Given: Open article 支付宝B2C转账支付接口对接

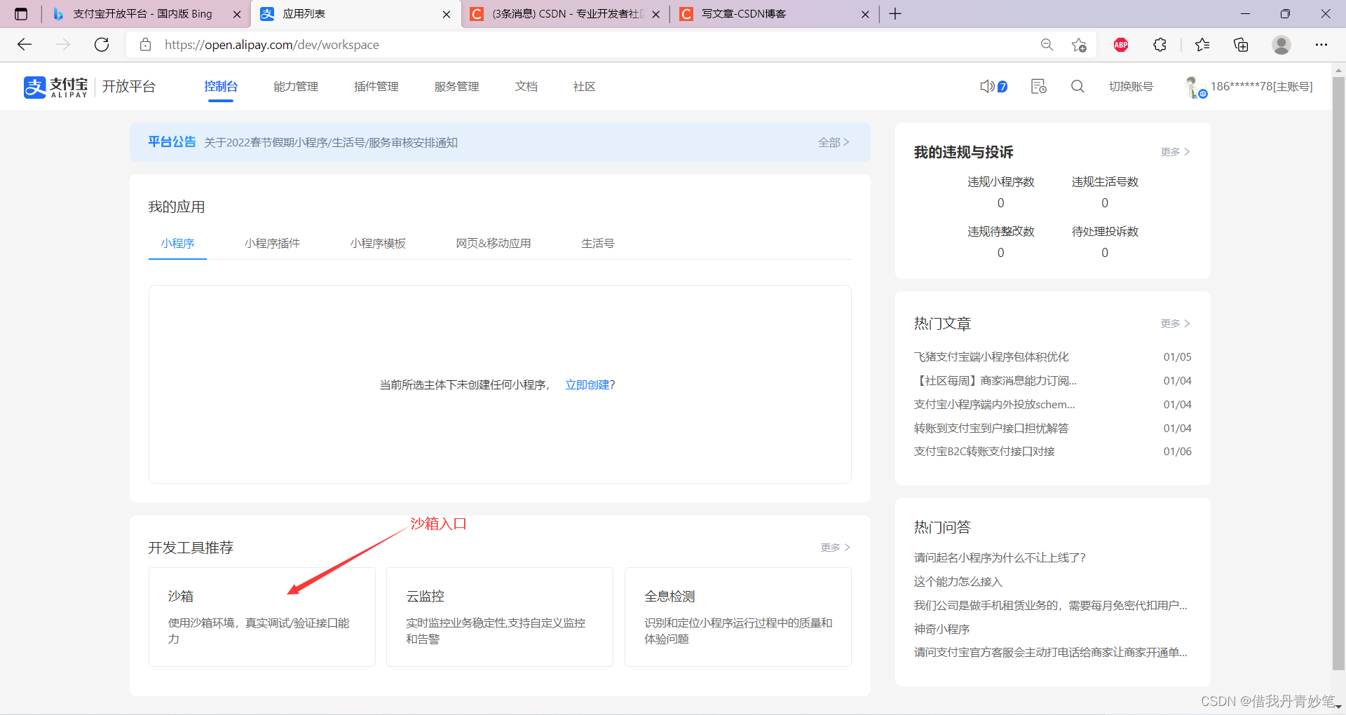Looking at the screenshot, I should tap(984, 452).
